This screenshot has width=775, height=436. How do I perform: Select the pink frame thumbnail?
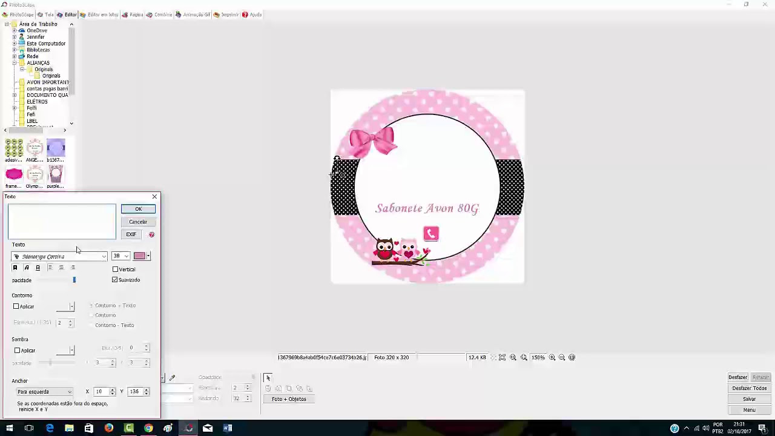[x=14, y=174]
